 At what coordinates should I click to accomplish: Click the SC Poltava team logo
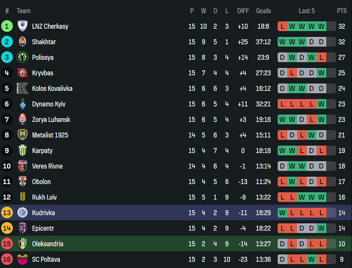coord(23,259)
